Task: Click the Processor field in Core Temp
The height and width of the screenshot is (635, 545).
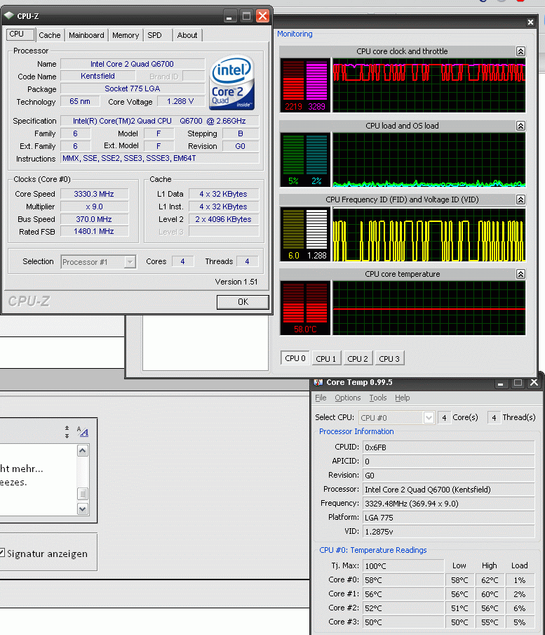Action: 449,490
